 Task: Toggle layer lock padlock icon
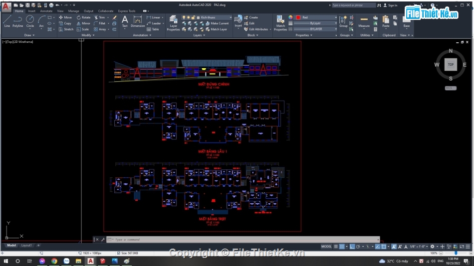coord(193,17)
